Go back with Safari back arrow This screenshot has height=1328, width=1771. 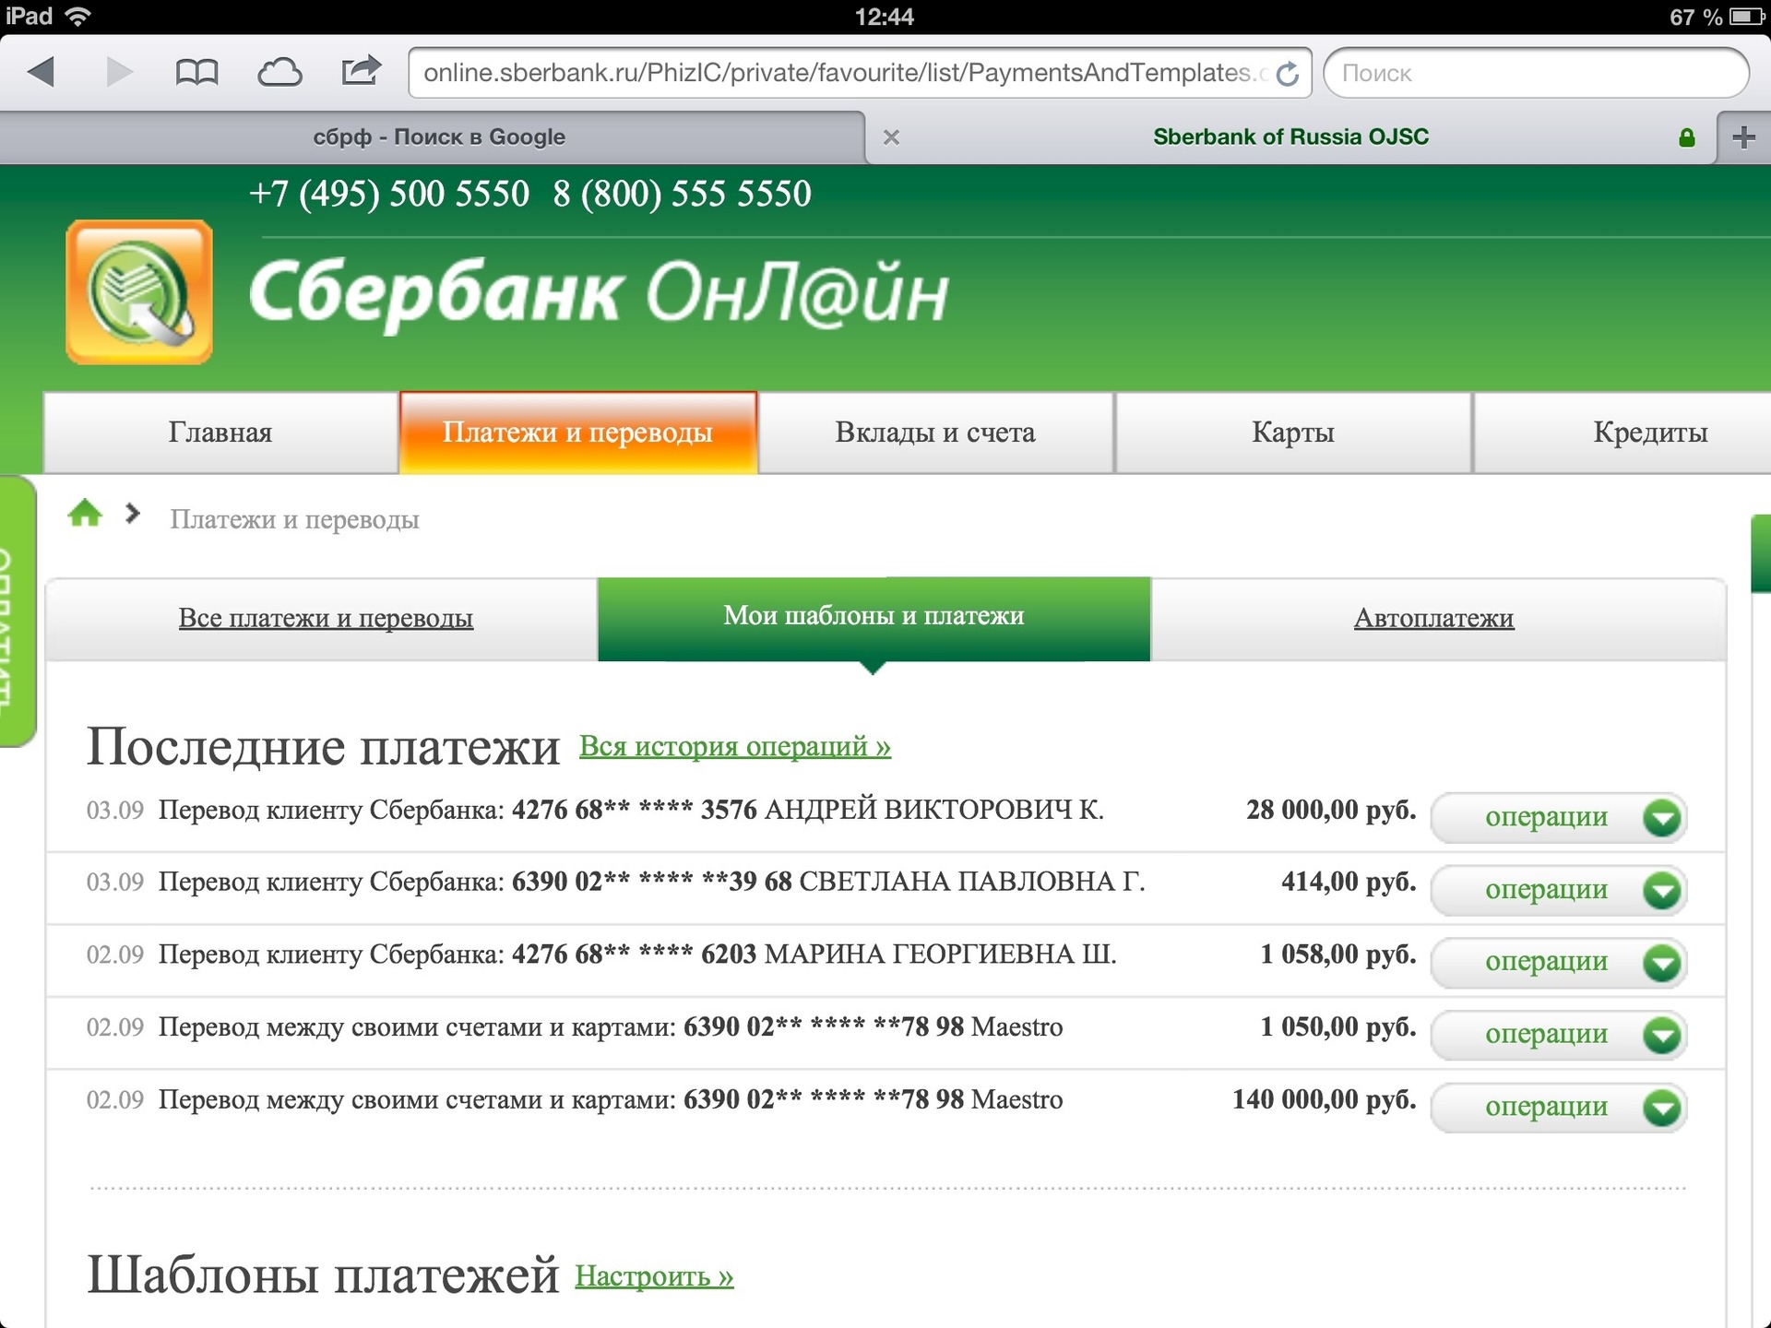(42, 72)
